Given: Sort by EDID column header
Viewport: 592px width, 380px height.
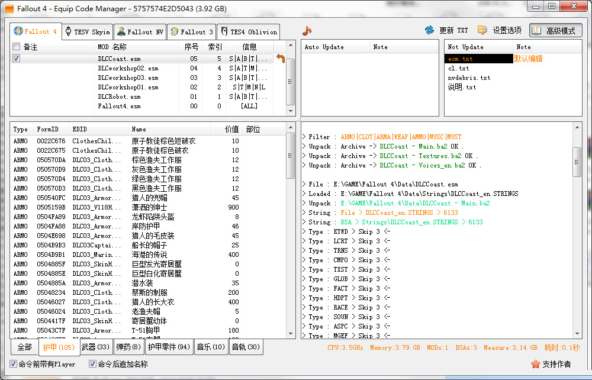Looking at the screenshot, I should 98,129.
